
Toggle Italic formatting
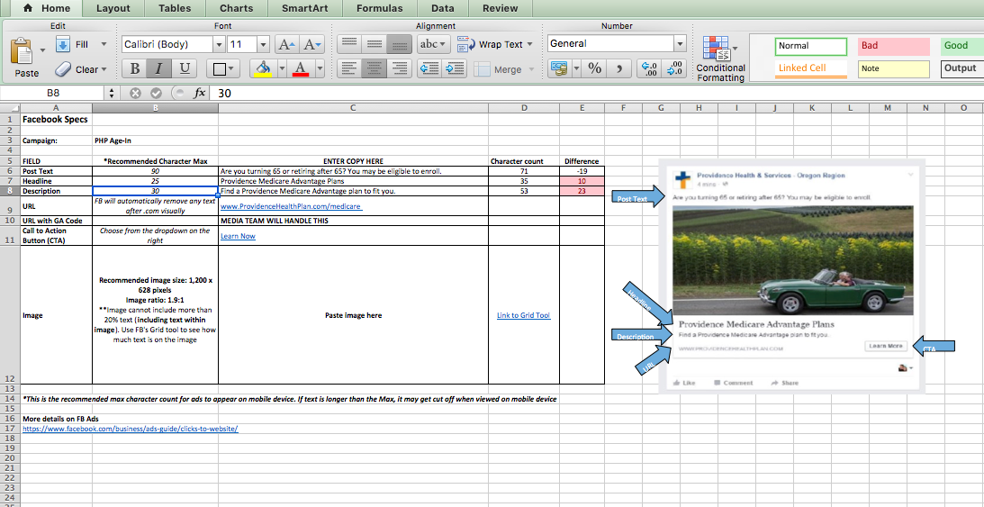tap(158, 68)
